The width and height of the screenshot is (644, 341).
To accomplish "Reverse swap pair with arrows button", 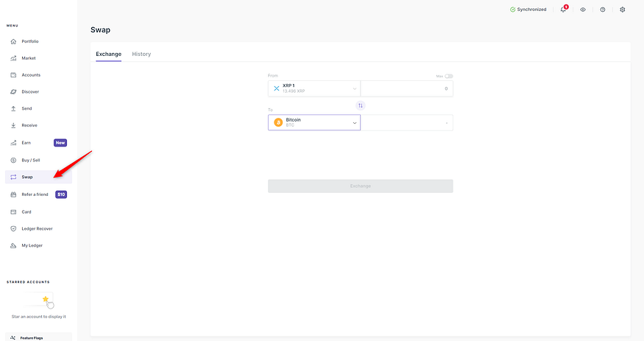I will [360, 105].
